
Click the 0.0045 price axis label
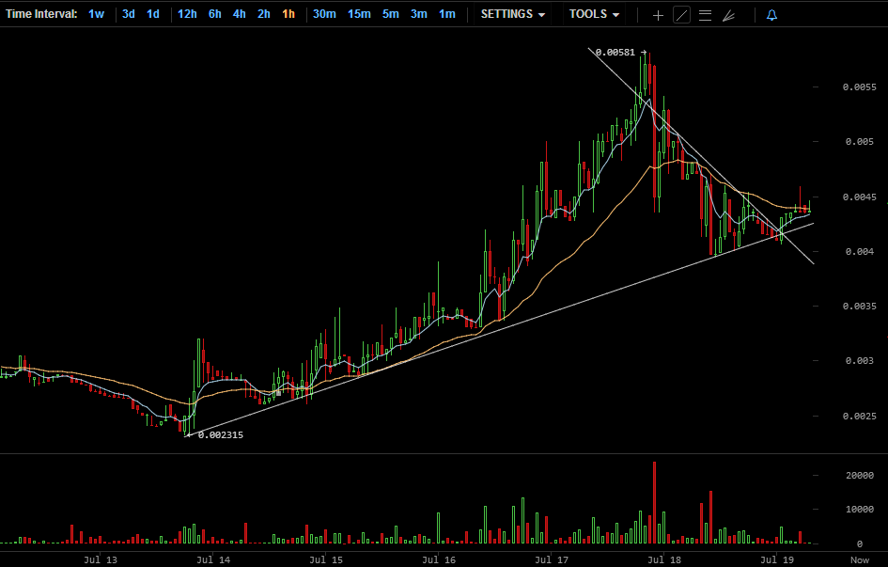[859, 197]
